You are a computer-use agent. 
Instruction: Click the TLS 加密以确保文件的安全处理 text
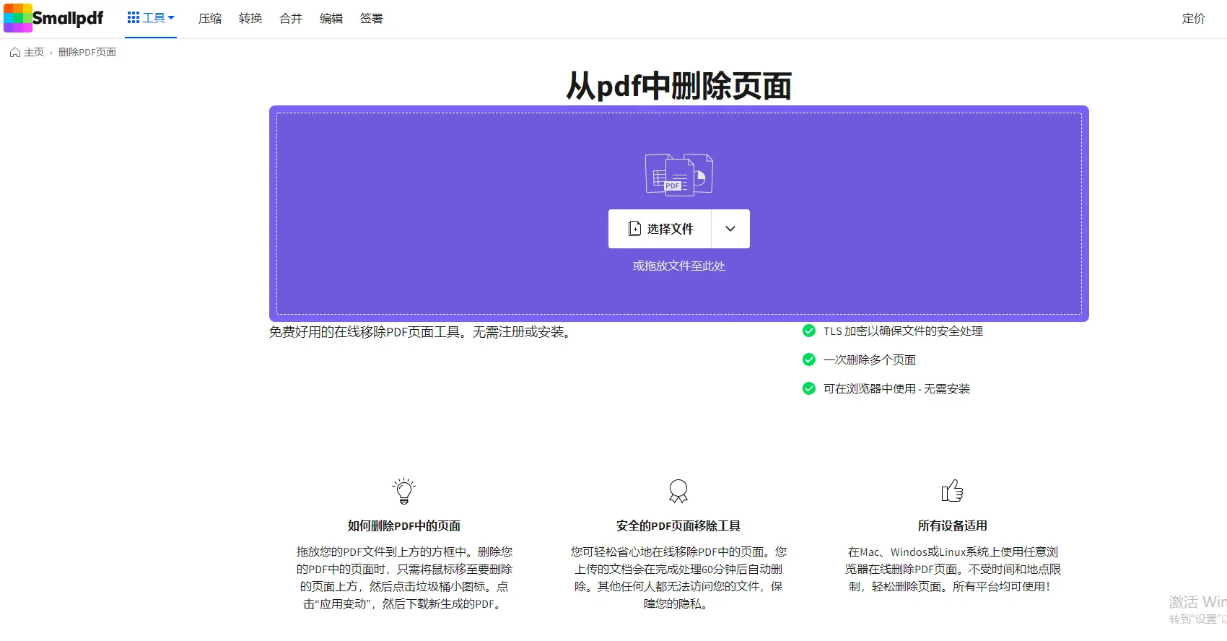coord(903,331)
